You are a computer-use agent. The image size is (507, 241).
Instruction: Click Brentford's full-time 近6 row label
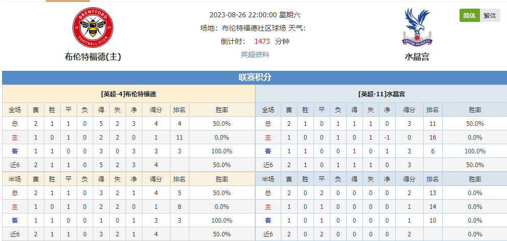point(15,165)
